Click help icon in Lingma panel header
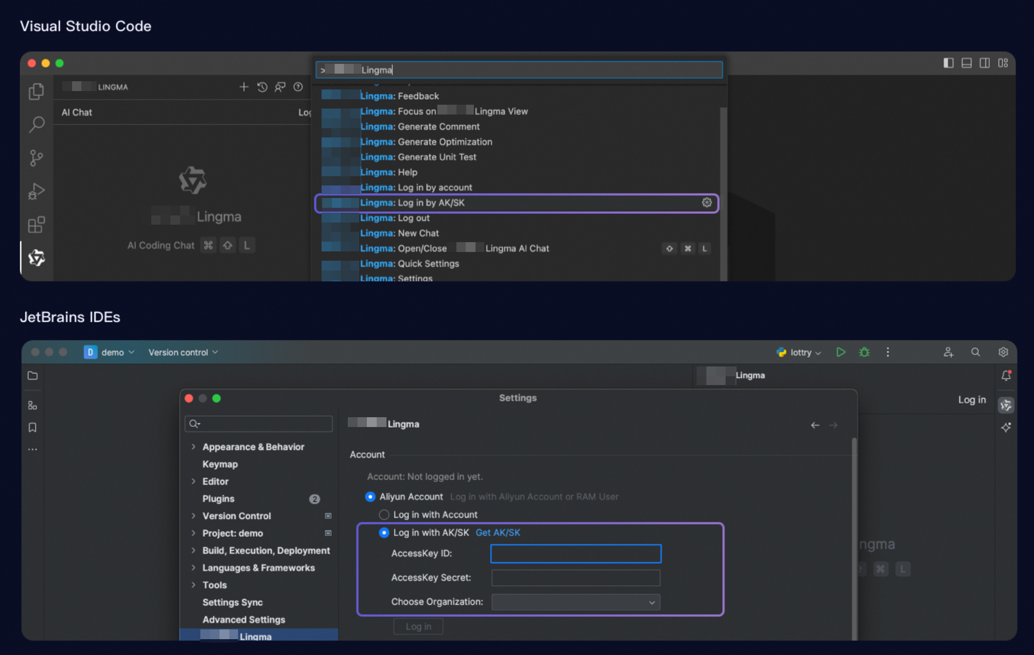 298,87
